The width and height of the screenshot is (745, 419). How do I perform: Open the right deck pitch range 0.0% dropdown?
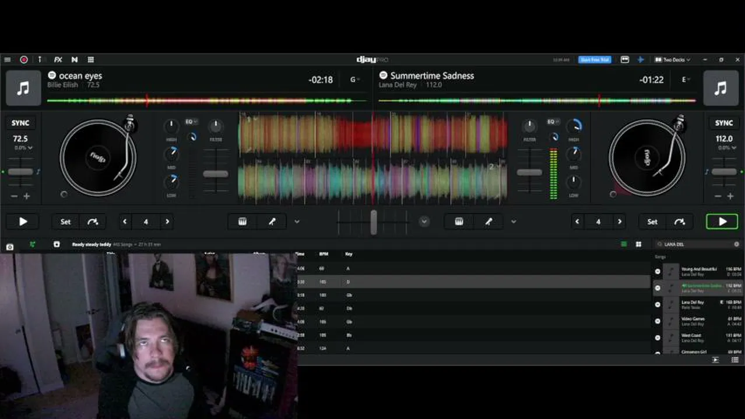click(x=726, y=148)
